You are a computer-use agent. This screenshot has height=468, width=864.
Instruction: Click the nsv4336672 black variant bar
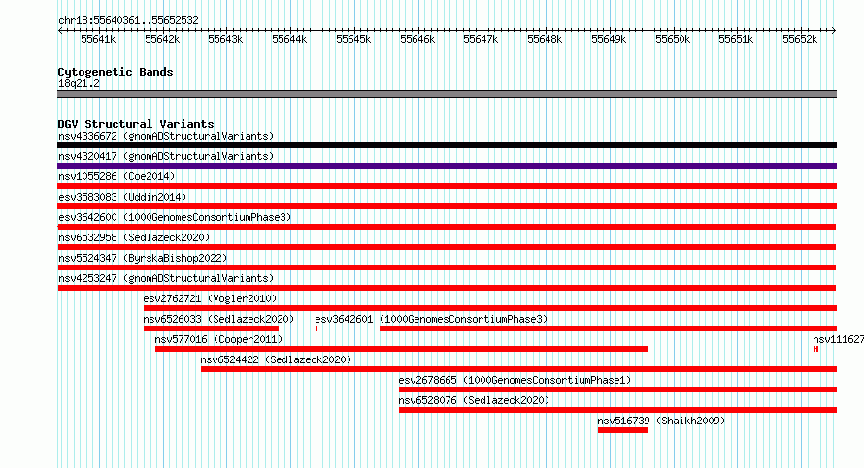[x=447, y=145]
